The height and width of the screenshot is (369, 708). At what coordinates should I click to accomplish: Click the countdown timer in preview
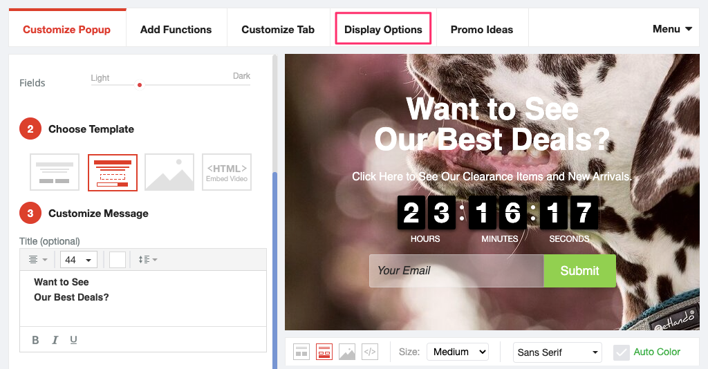(x=498, y=219)
